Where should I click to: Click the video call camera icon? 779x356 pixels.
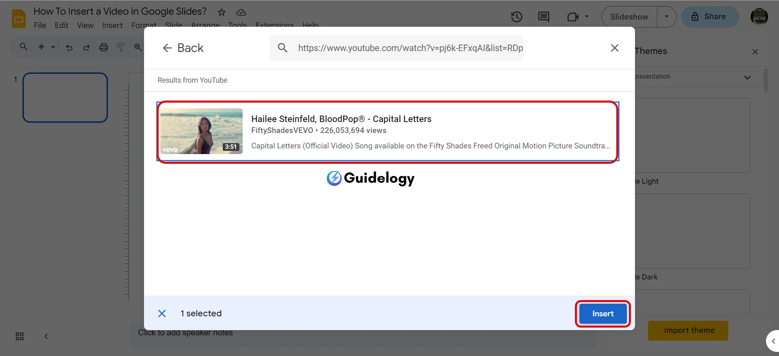coord(573,17)
